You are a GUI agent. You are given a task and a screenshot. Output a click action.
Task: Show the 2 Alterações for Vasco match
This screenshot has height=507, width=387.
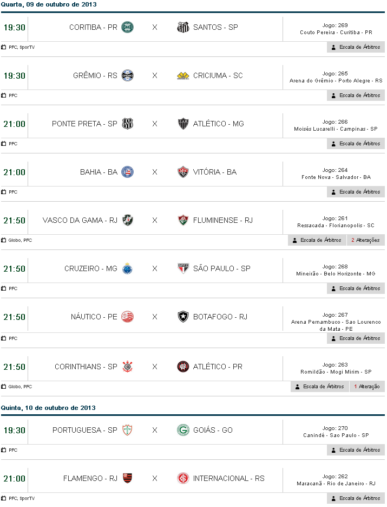coord(365,240)
